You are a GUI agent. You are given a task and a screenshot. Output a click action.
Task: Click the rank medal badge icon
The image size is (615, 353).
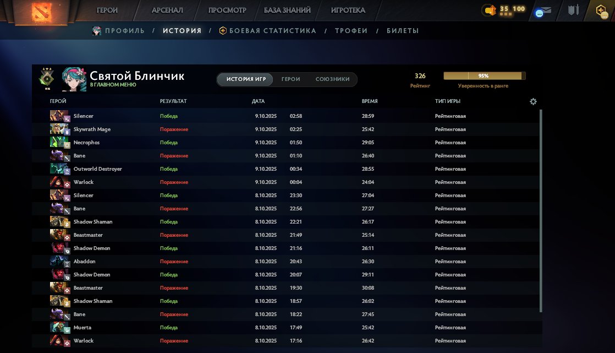(47, 79)
